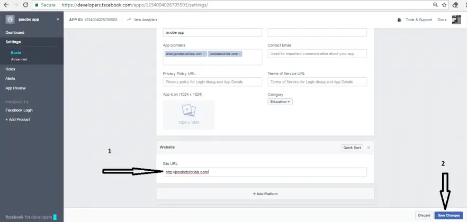
Task: Click the App Domains input box
Action: pyautogui.click(x=212, y=57)
